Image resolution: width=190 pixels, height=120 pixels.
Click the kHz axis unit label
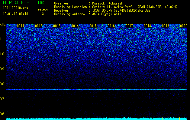click(3, 24)
